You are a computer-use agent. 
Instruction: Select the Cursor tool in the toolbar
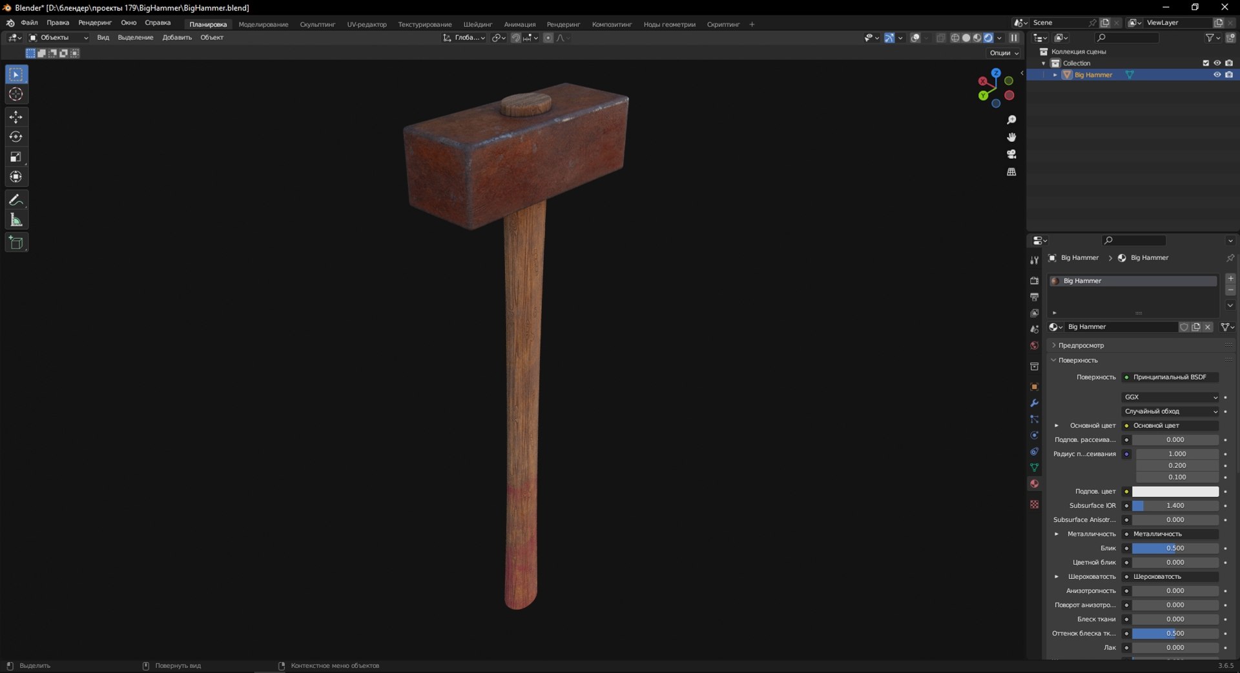pos(16,94)
